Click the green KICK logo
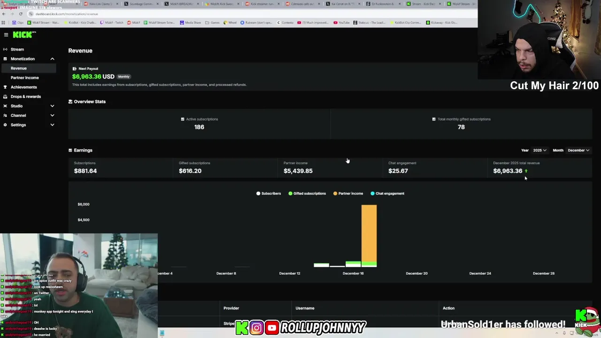 click(x=23, y=35)
